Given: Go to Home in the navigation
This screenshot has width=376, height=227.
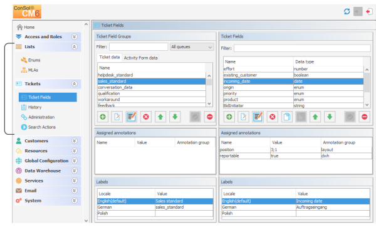Looking at the screenshot, I should (26, 27).
